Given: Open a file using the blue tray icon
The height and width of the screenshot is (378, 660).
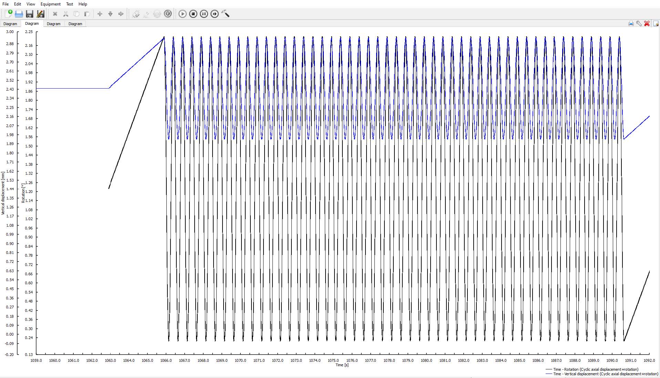Looking at the screenshot, I should 19,14.
